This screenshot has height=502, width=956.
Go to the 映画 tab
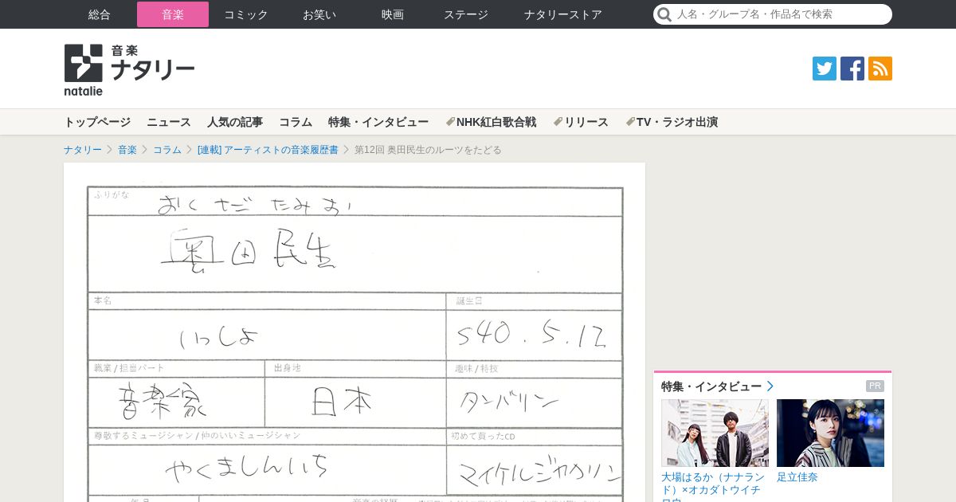(393, 14)
